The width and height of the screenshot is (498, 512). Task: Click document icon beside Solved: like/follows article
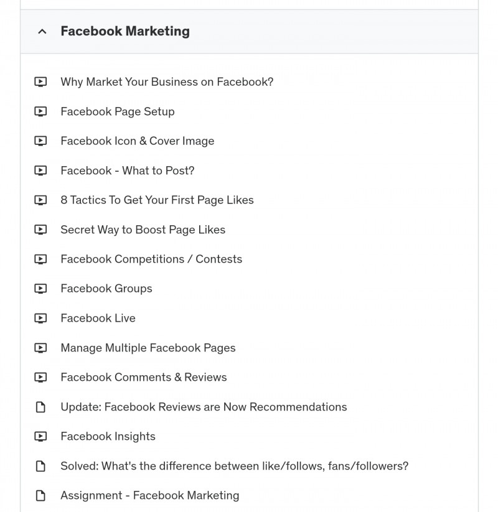tap(40, 467)
